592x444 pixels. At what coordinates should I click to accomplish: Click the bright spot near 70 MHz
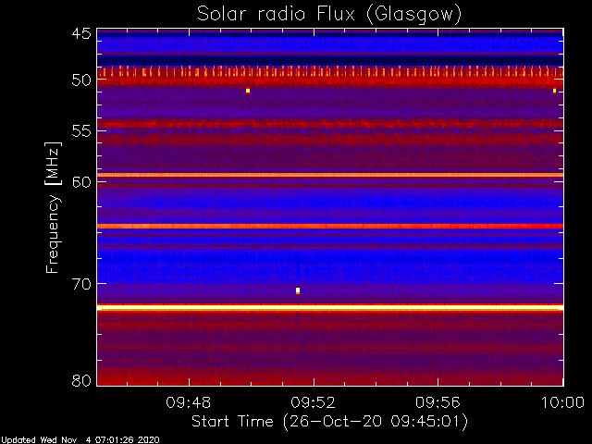[x=298, y=290]
